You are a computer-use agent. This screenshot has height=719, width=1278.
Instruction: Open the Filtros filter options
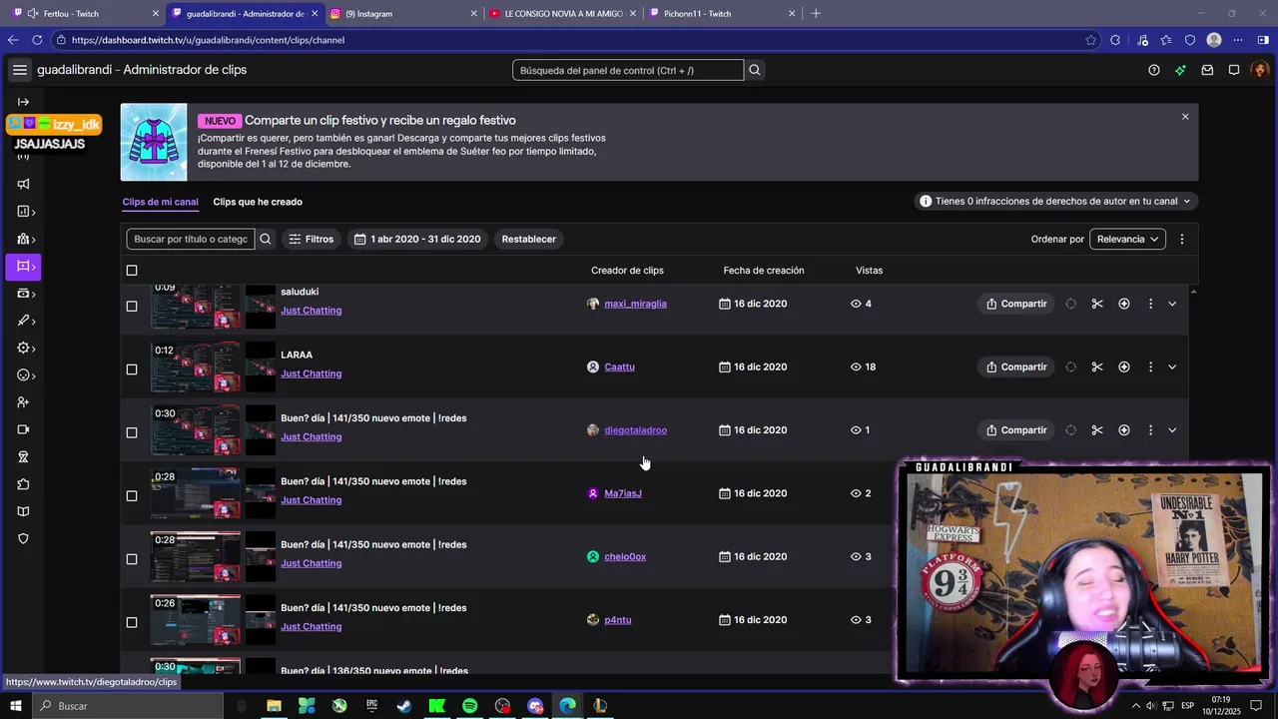[x=311, y=239]
